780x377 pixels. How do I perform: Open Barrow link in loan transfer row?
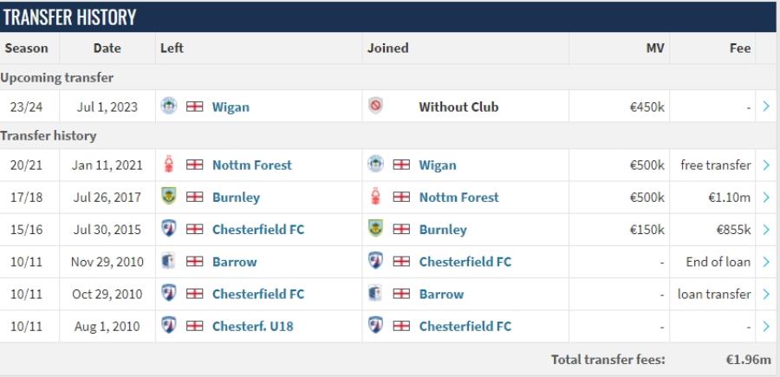(x=441, y=294)
